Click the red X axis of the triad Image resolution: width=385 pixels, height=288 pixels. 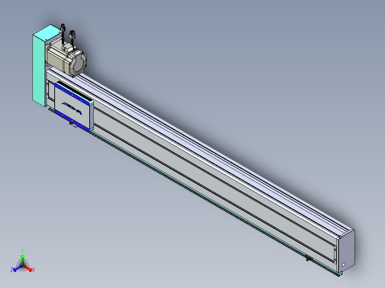pyautogui.click(x=29, y=268)
